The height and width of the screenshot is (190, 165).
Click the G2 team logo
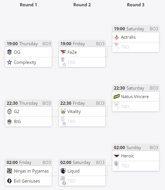[9, 111]
